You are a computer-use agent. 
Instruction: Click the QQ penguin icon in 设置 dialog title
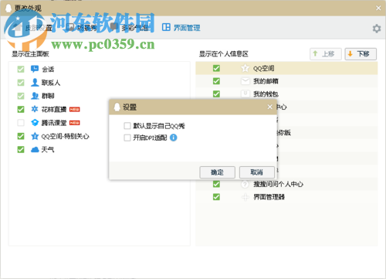tap(117, 107)
